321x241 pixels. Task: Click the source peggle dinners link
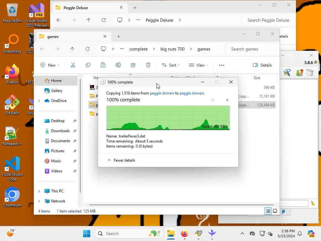click(x=162, y=93)
